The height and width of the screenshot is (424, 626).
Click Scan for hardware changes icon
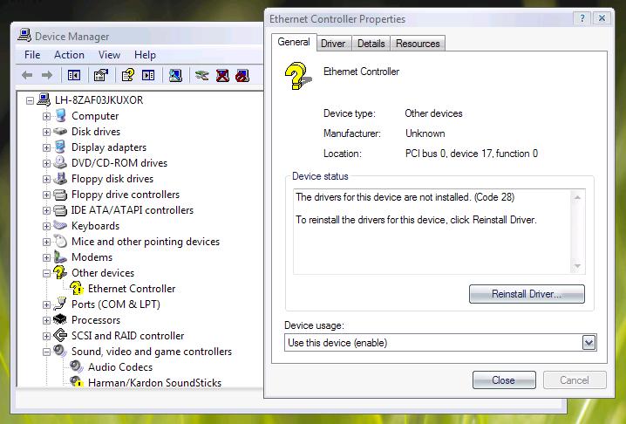pos(175,76)
